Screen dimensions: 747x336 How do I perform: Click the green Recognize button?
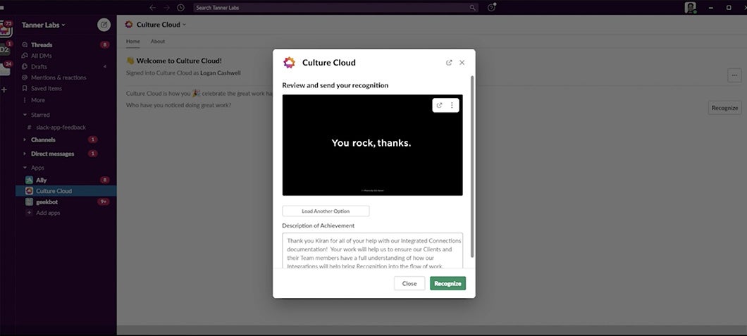pyautogui.click(x=447, y=283)
